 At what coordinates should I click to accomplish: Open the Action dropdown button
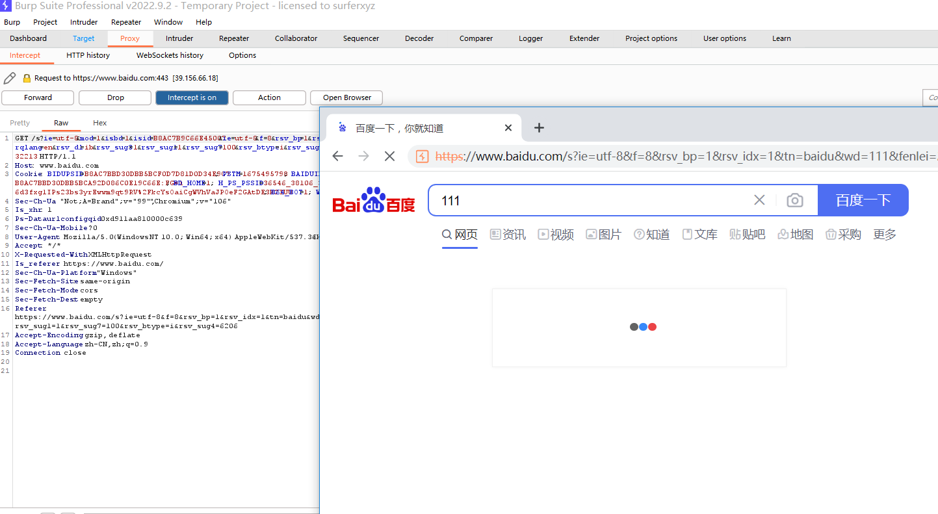pos(269,97)
